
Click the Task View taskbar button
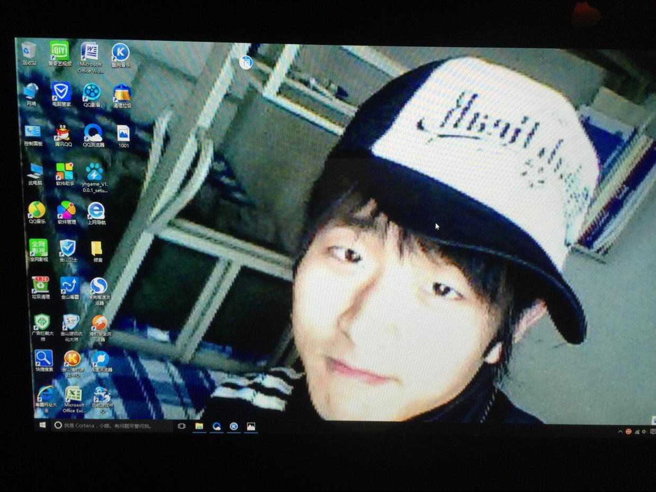pos(182,426)
